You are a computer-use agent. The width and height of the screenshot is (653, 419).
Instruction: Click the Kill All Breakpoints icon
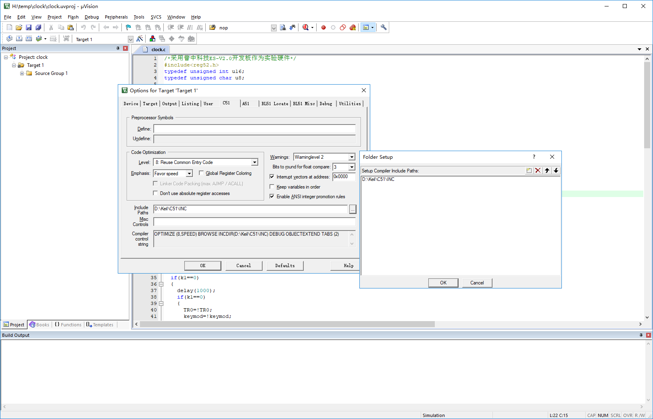pyautogui.click(x=353, y=27)
